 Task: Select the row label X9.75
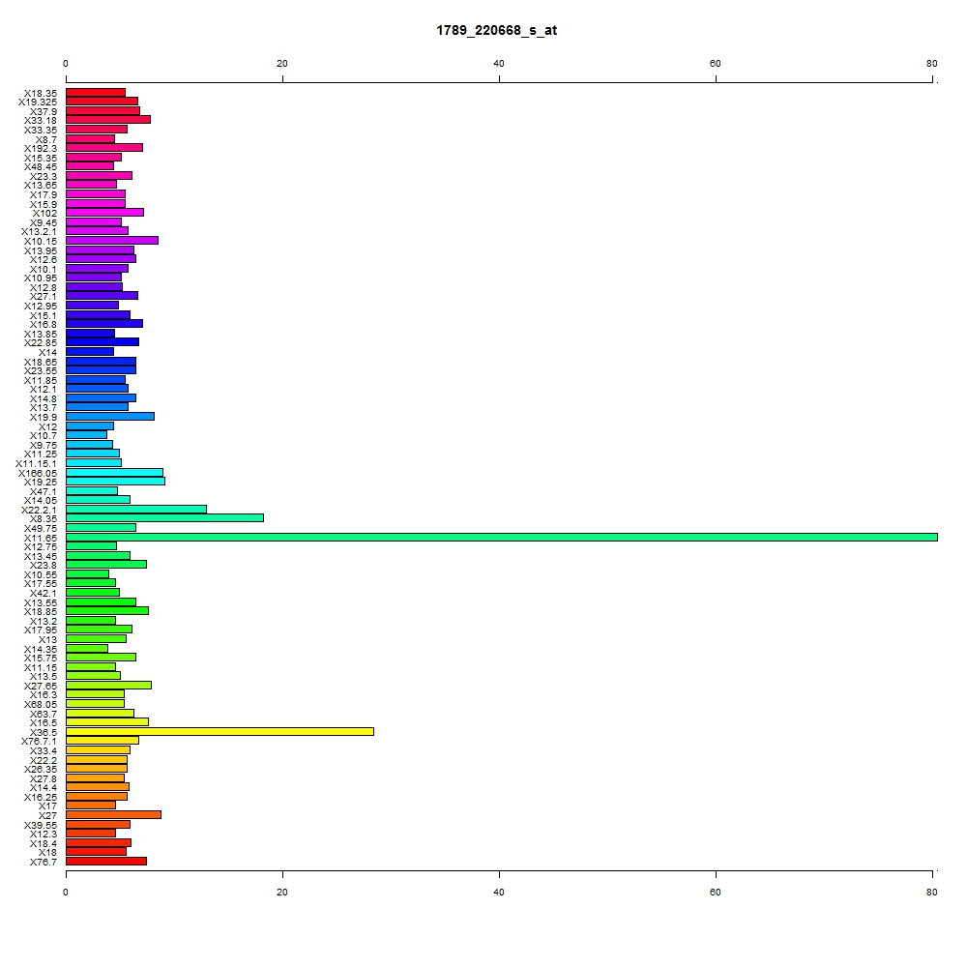(x=44, y=445)
